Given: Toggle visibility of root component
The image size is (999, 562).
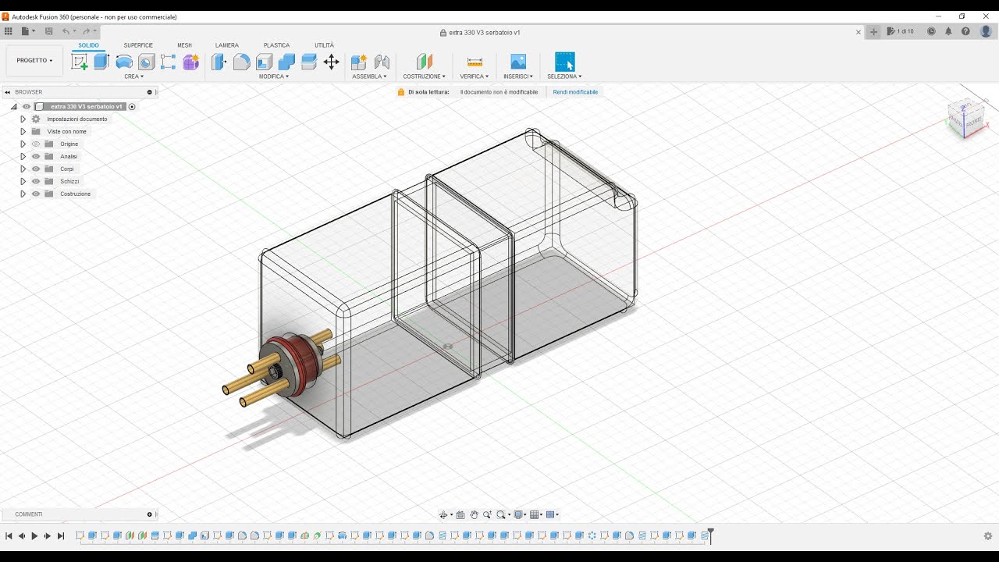Looking at the screenshot, I should (x=27, y=106).
